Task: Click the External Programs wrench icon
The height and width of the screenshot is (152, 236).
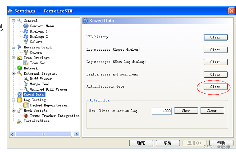Action: tap(20, 73)
